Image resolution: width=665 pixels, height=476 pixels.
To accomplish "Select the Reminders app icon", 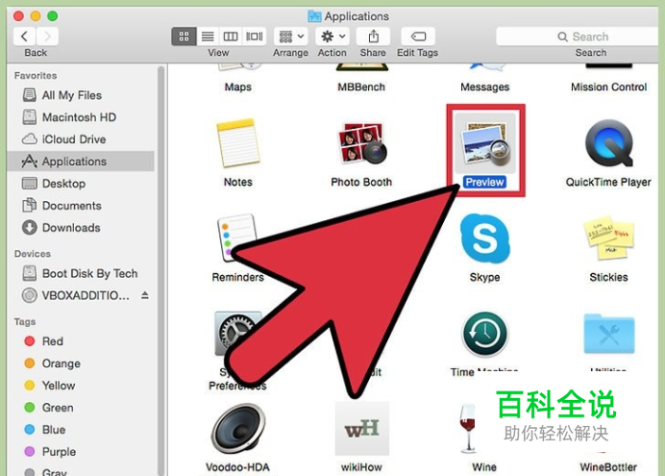I will [x=236, y=238].
